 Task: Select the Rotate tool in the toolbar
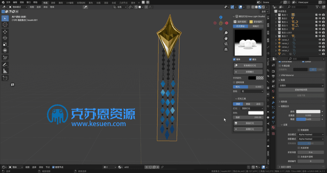(x=5, y=38)
